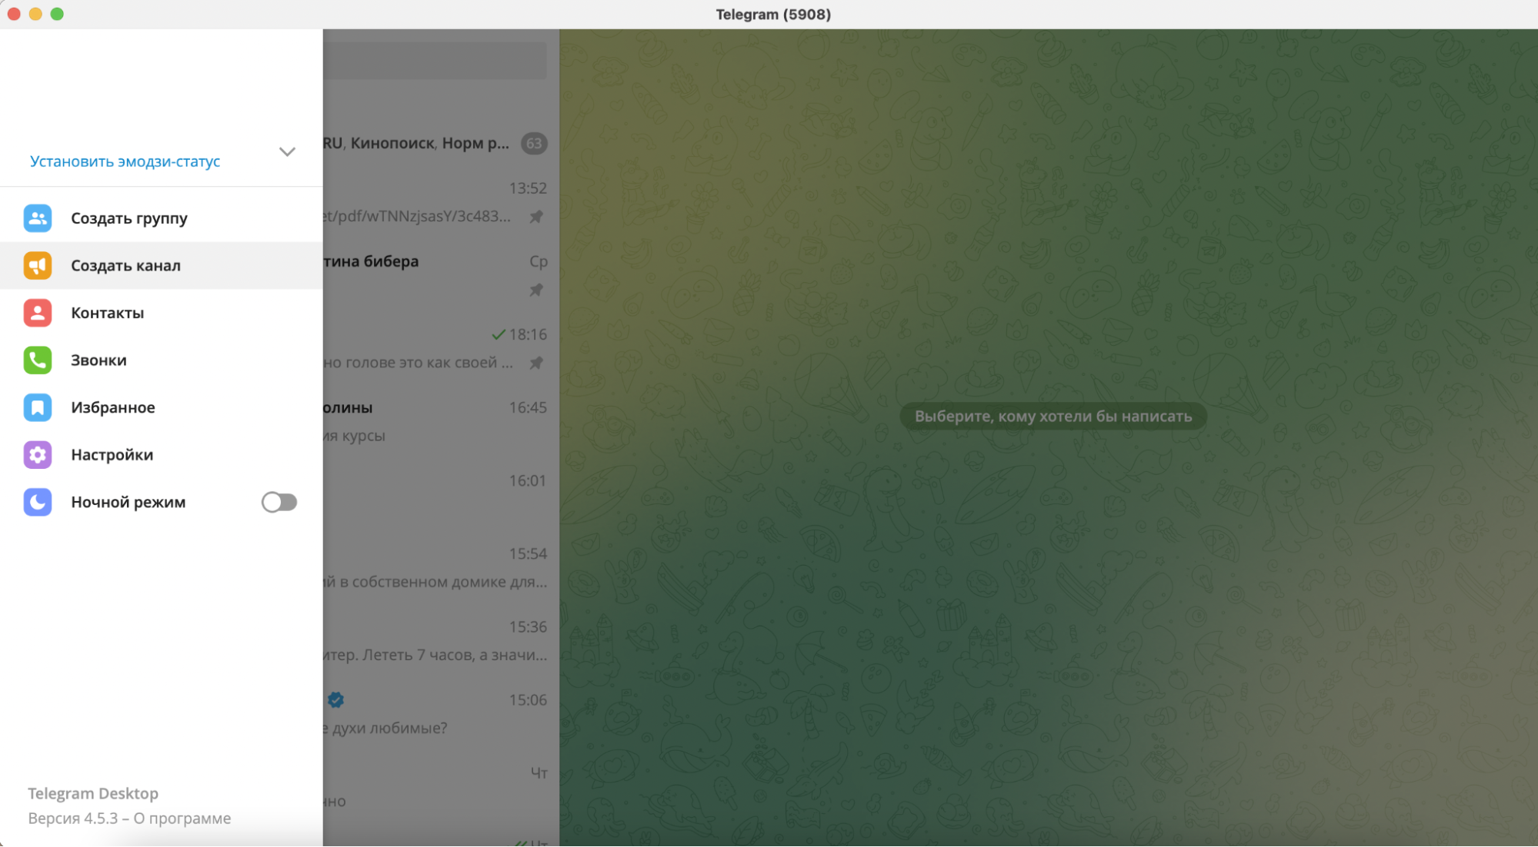Open the chat folder with Кинопоиск
Image resolution: width=1538 pixels, height=847 pixels.
coord(441,144)
